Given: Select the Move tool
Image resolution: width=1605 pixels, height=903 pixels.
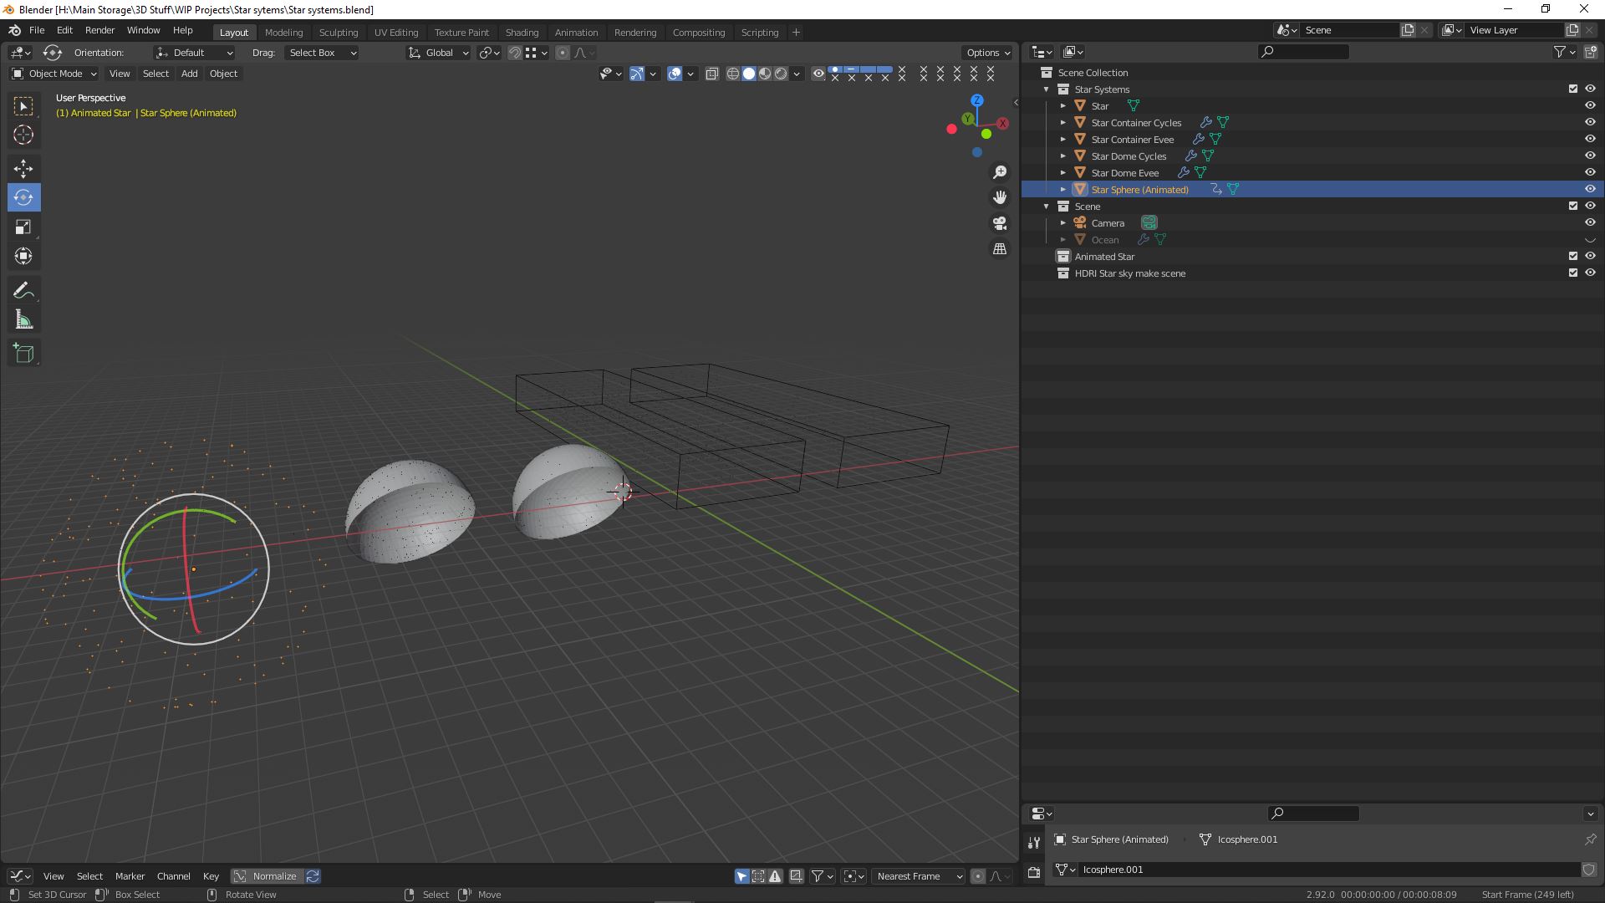Looking at the screenshot, I should click(23, 168).
